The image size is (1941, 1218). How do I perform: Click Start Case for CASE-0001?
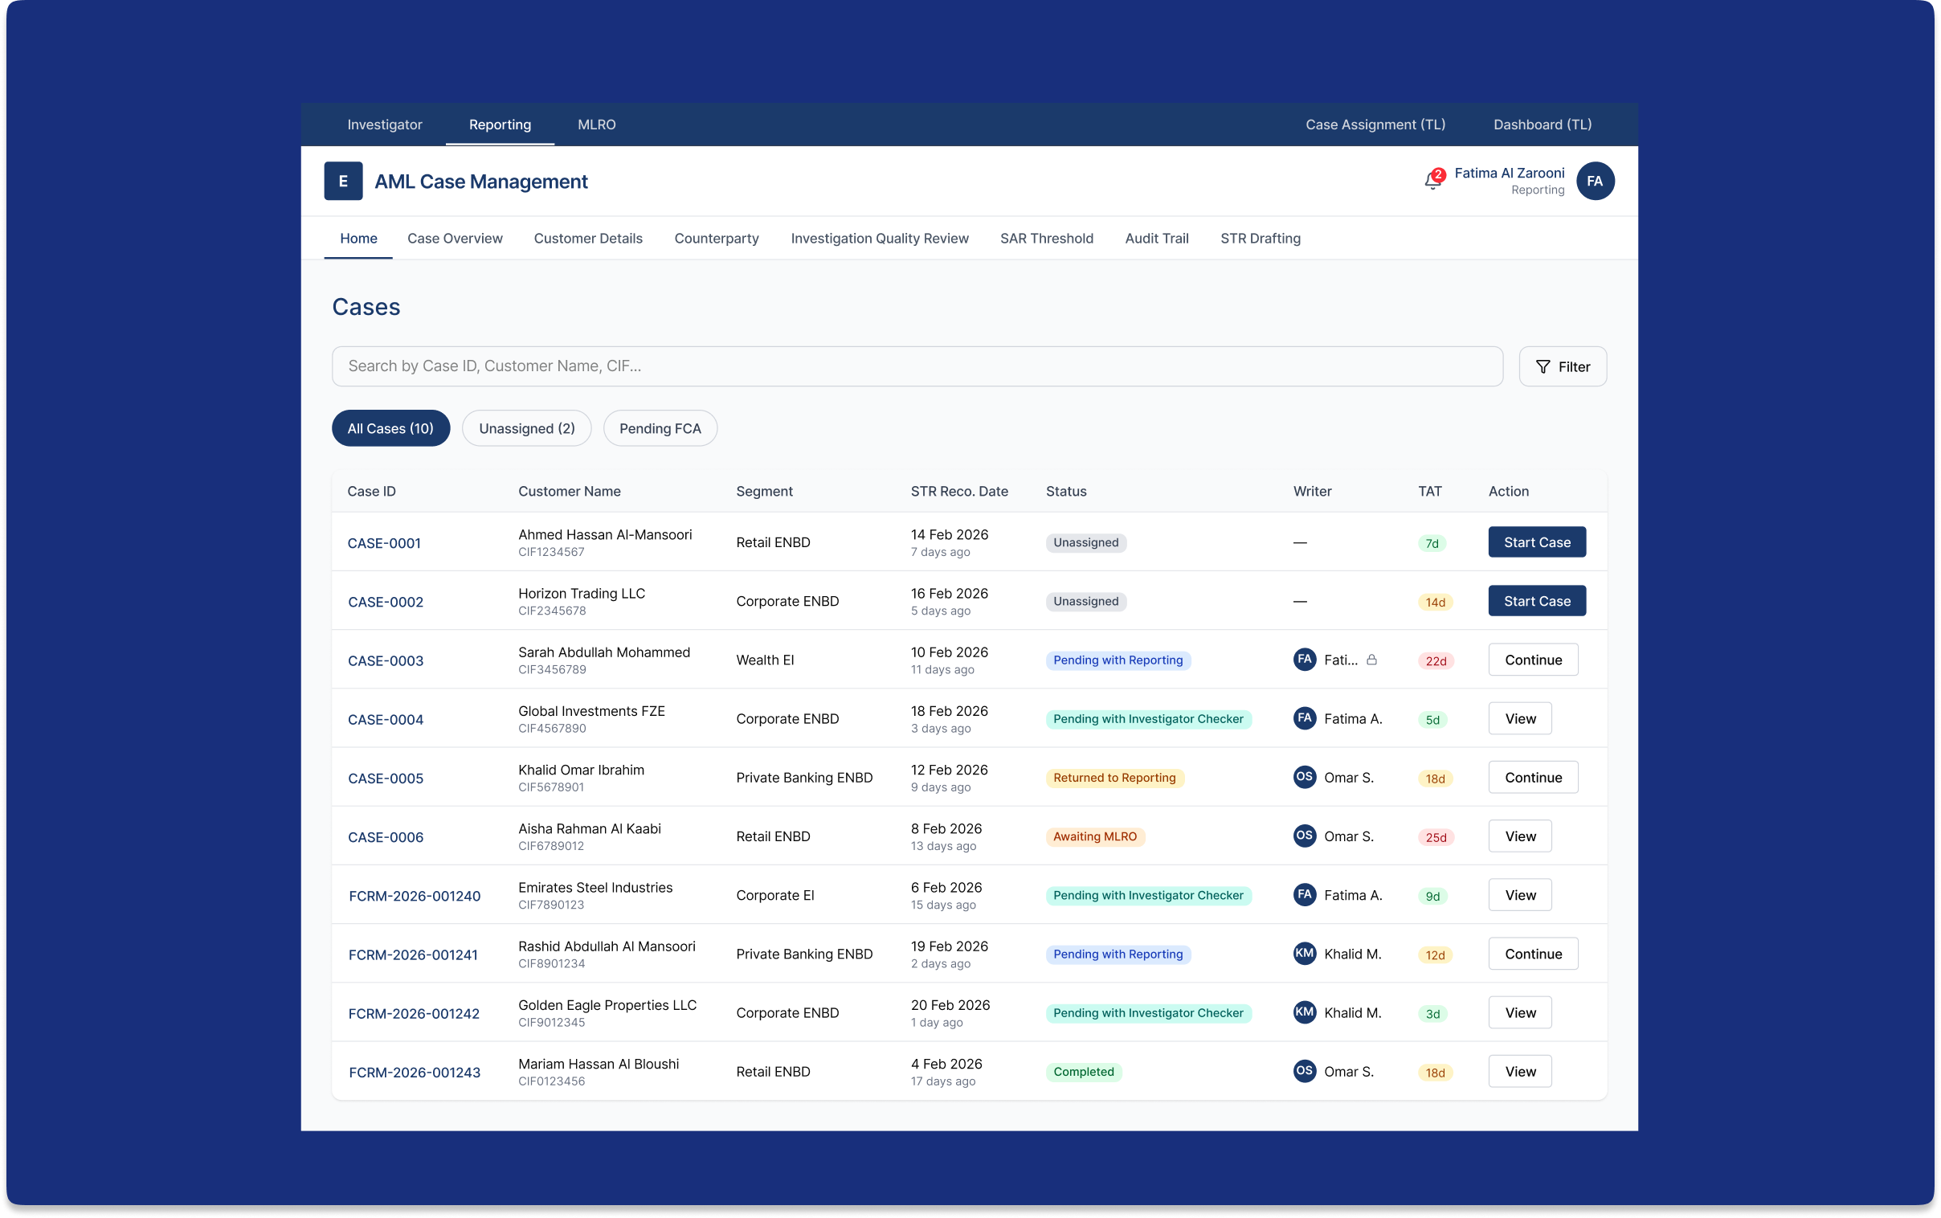[1537, 542]
